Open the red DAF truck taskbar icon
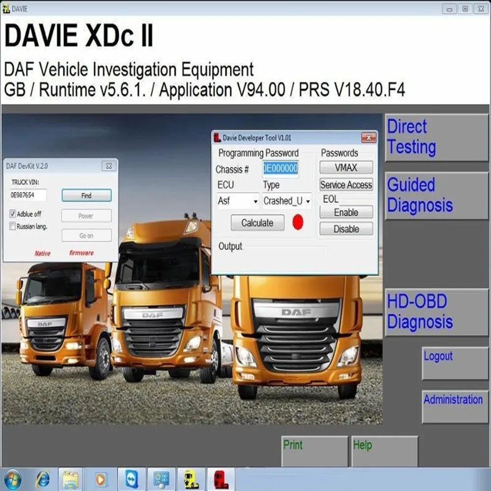491x491 pixels. [219, 479]
